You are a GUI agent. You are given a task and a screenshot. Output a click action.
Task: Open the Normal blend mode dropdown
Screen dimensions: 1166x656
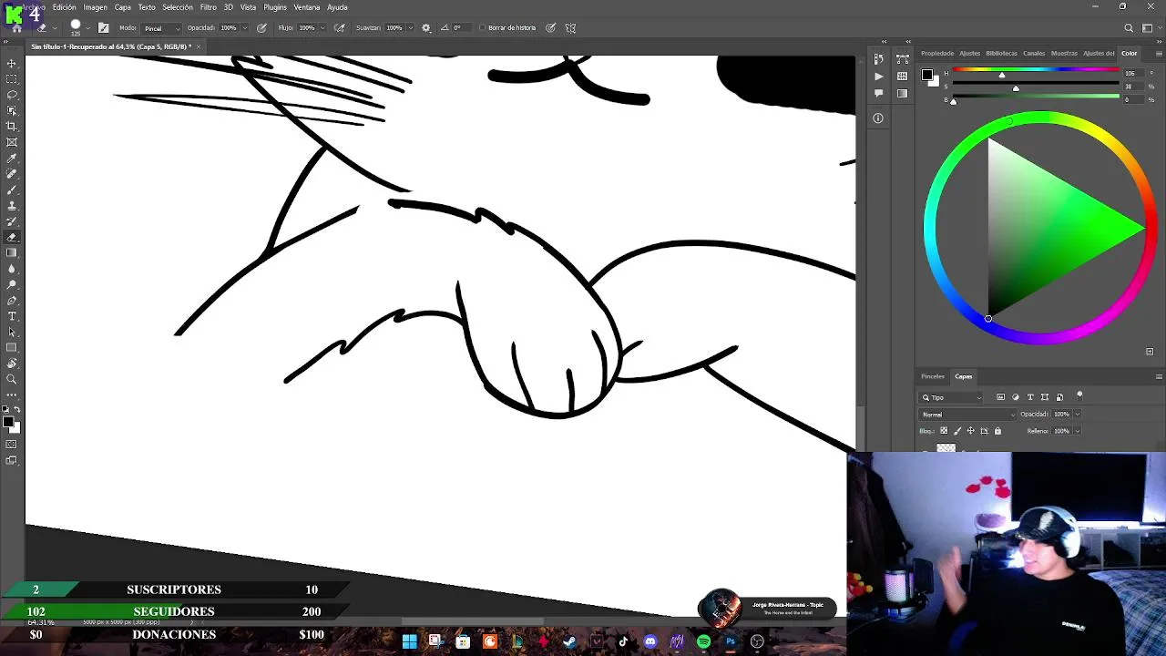point(967,415)
